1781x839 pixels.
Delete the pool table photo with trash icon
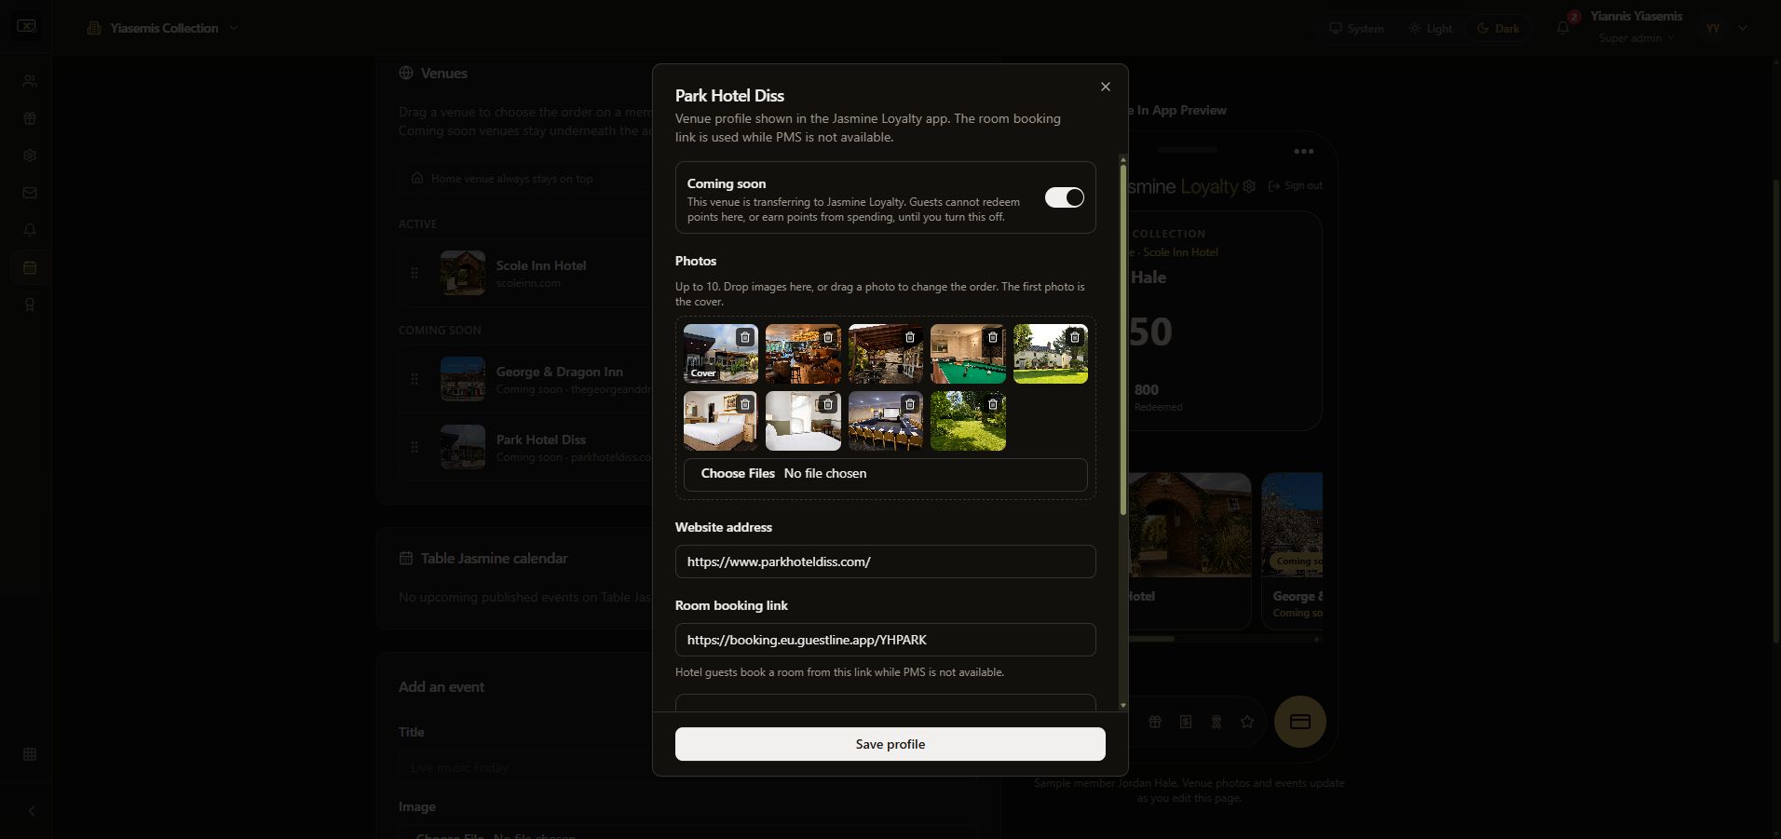[993, 337]
